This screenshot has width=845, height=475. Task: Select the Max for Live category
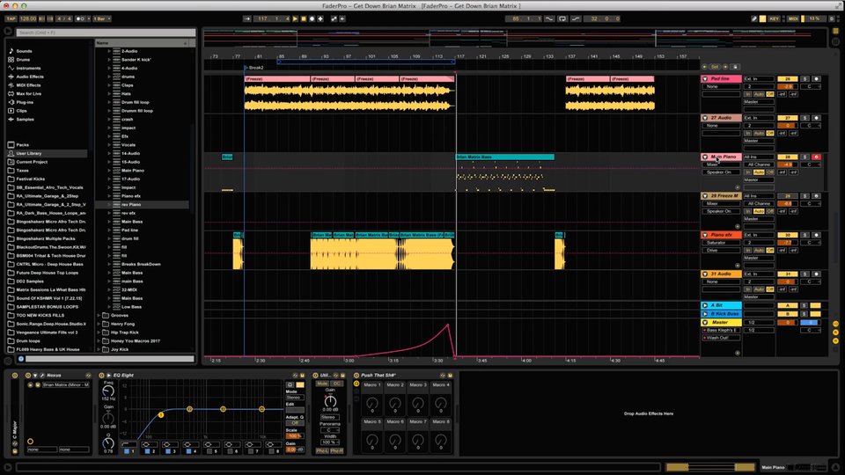pos(28,94)
